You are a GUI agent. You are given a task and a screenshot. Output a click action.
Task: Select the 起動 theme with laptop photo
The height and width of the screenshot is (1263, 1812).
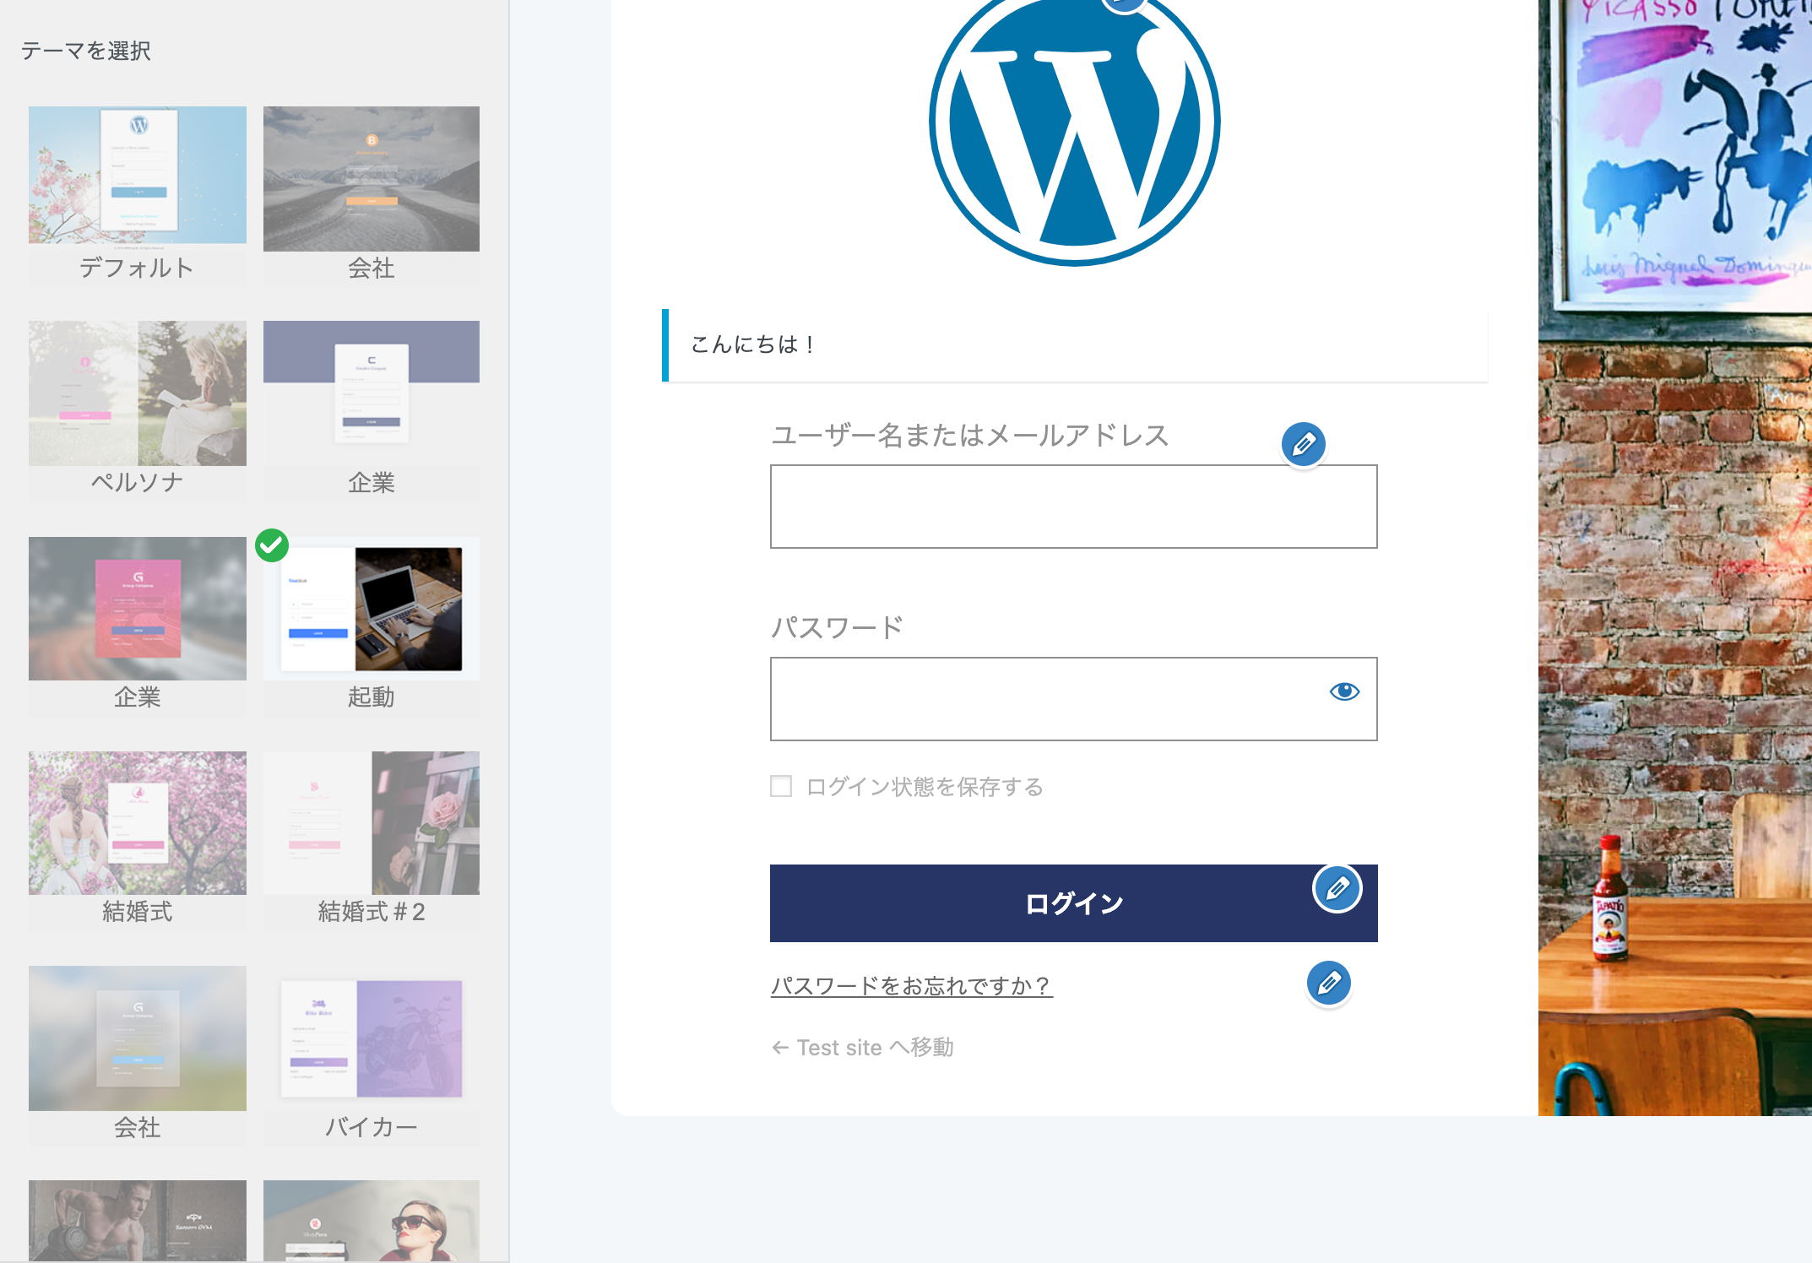(372, 609)
